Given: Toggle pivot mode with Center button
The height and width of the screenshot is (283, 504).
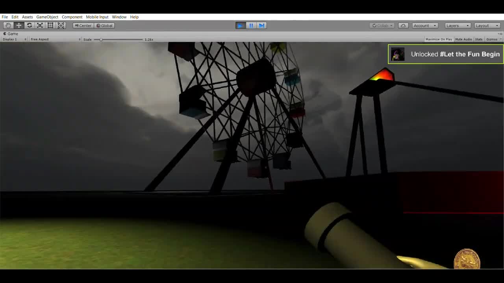Looking at the screenshot, I should [83, 26].
